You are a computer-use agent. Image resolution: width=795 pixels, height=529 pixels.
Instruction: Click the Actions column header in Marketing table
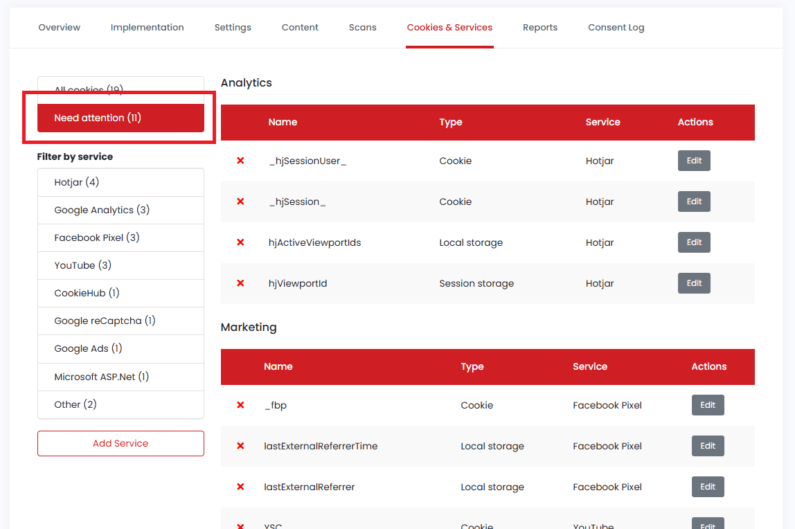pyautogui.click(x=709, y=366)
